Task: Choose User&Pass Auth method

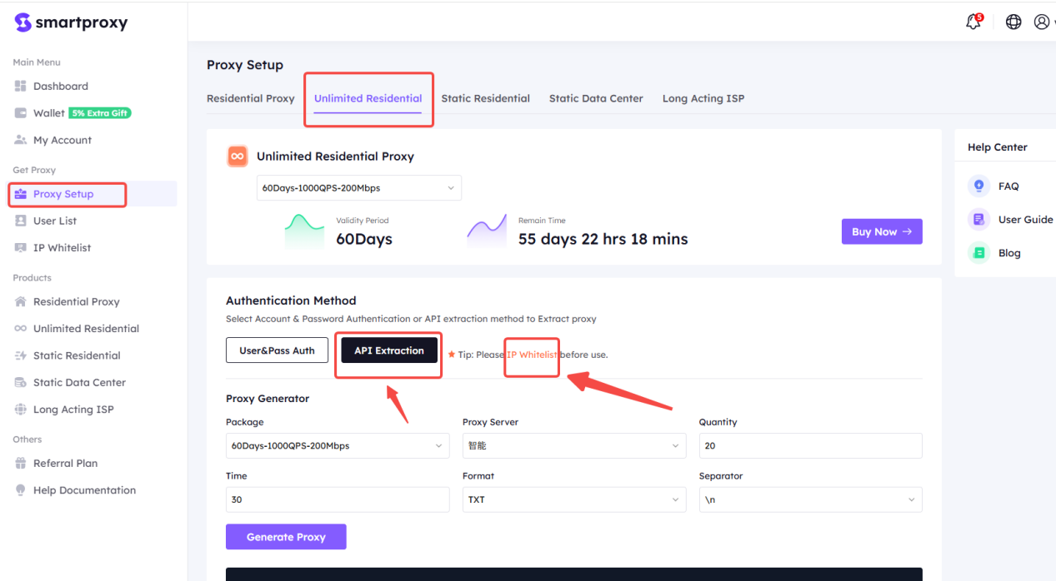Action: tap(277, 350)
